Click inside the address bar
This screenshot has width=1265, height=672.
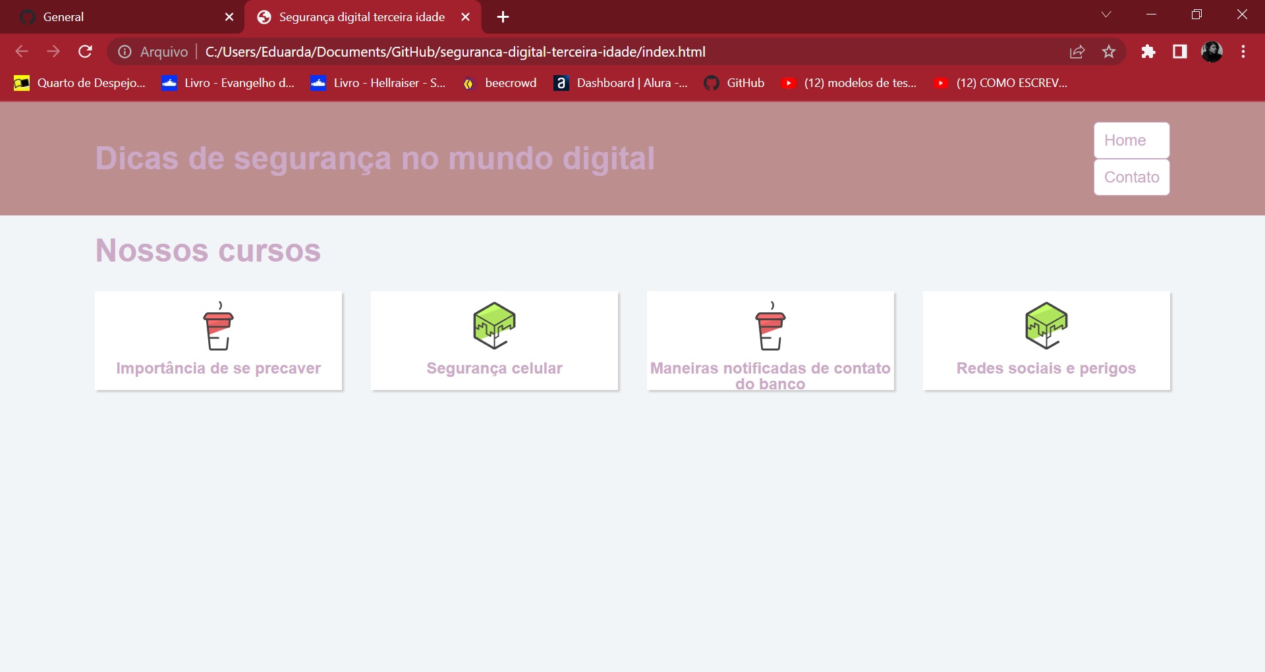tap(593, 51)
